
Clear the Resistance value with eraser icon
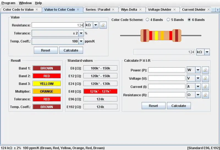click(x=103, y=25)
